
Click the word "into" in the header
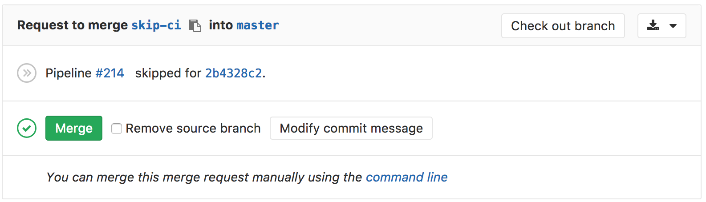pos(221,25)
